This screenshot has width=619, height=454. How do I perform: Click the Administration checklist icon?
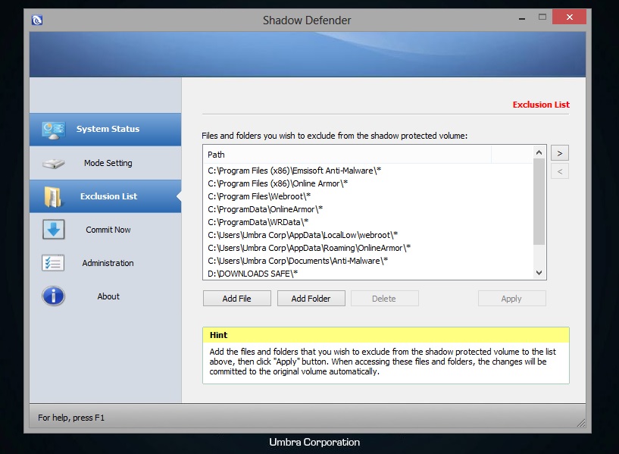(53, 263)
